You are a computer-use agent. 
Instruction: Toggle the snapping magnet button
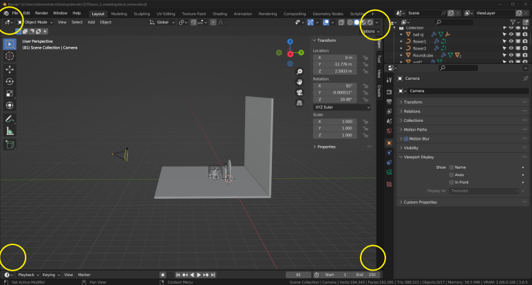point(193,23)
